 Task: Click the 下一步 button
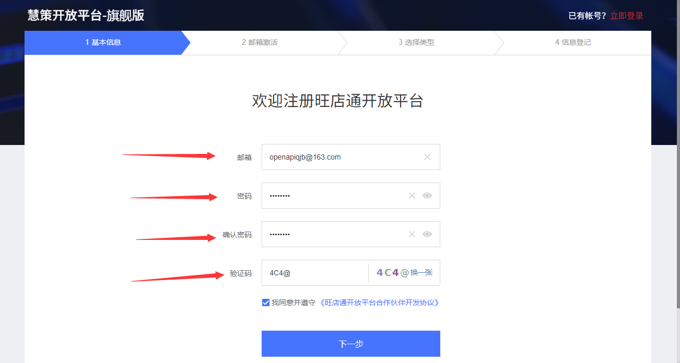click(x=351, y=344)
